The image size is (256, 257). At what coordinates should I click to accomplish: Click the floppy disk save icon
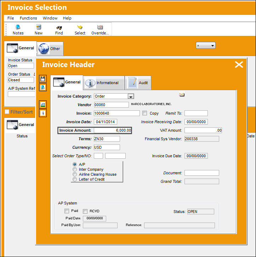click(43, 79)
